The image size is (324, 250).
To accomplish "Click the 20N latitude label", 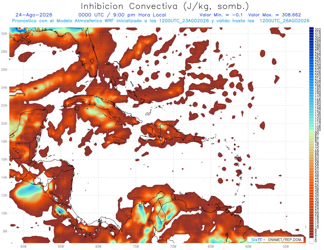I will [4, 124].
